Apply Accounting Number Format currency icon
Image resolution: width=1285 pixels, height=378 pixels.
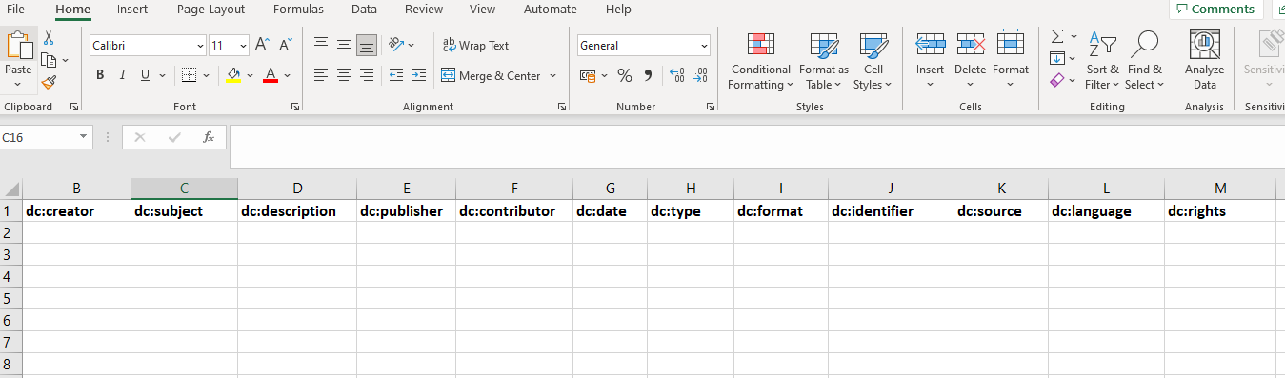tap(587, 75)
